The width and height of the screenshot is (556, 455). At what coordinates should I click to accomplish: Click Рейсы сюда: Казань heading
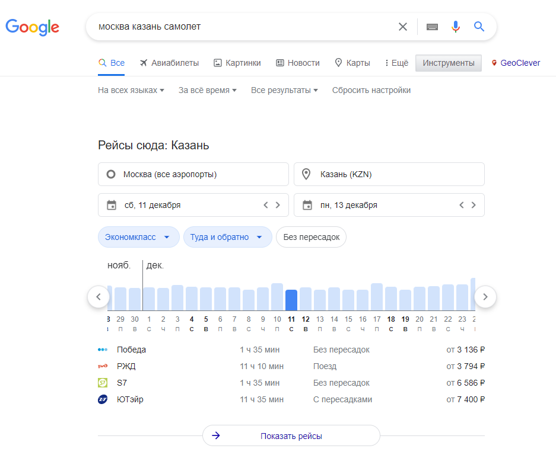pyautogui.click(x=154, y=146)
